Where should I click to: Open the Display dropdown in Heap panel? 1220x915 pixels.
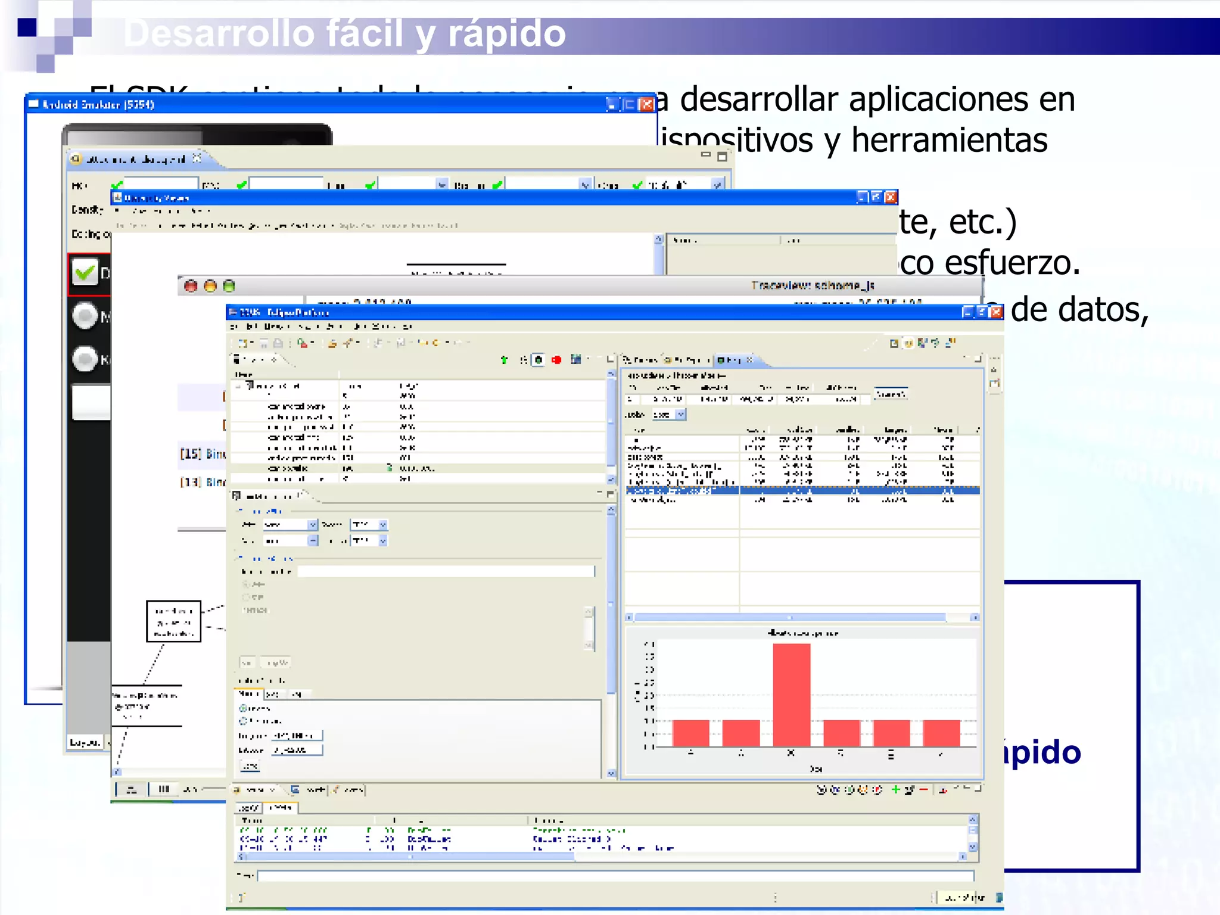(681, 415)
